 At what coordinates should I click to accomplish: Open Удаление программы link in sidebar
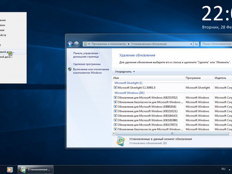coord(87,64)
